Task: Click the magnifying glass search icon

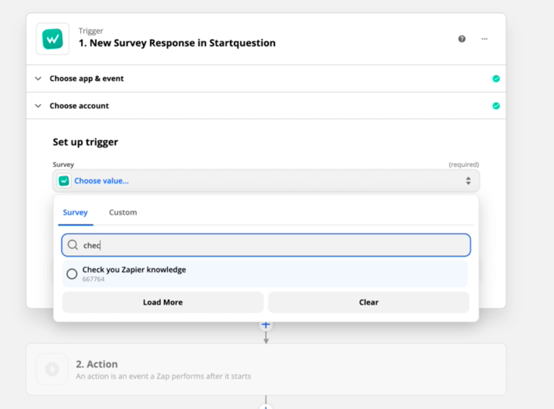Action: coord(73,246)
